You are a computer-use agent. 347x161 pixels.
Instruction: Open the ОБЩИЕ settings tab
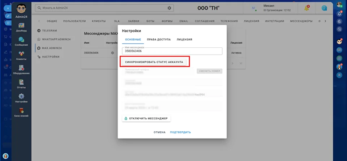52,21
